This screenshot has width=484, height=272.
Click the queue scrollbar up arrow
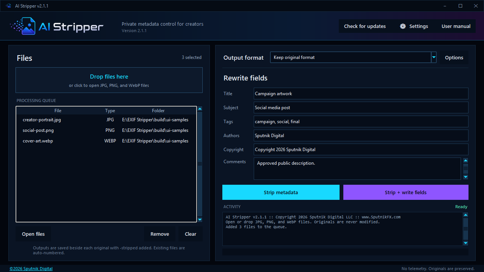click(200, 109)
